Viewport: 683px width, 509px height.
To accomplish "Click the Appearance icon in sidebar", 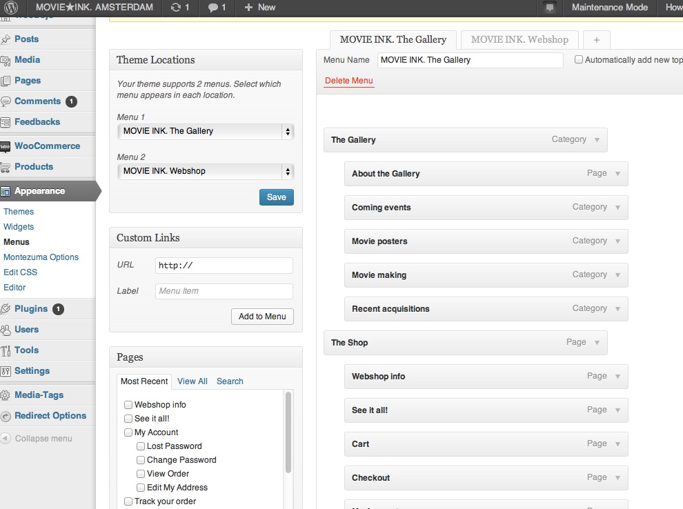I will [x=6, y=191].
